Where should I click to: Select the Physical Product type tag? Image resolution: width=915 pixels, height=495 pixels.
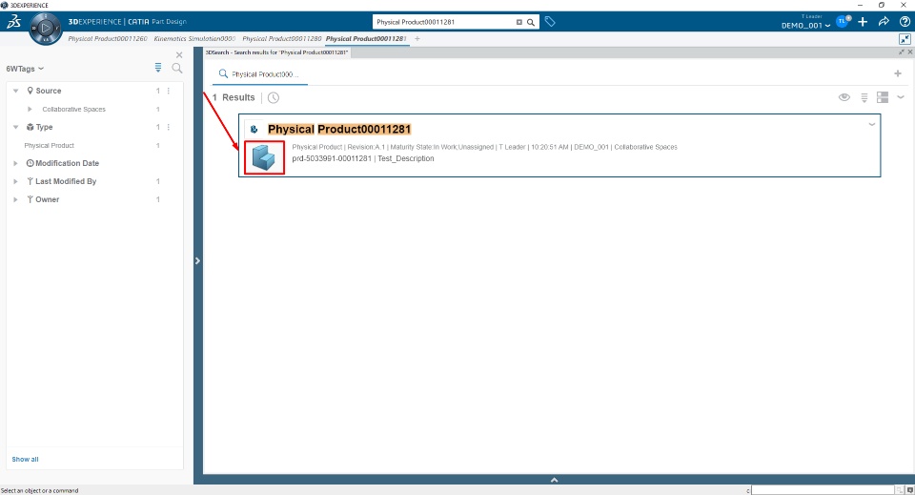coord(49,145)
